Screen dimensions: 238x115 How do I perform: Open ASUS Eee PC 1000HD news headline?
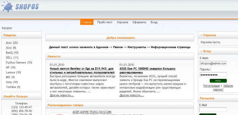click(147, 70)
